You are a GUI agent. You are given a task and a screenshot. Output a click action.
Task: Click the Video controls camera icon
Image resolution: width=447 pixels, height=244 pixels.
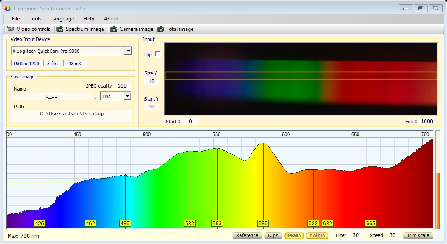pyautogui.click(x=11, y=29)
